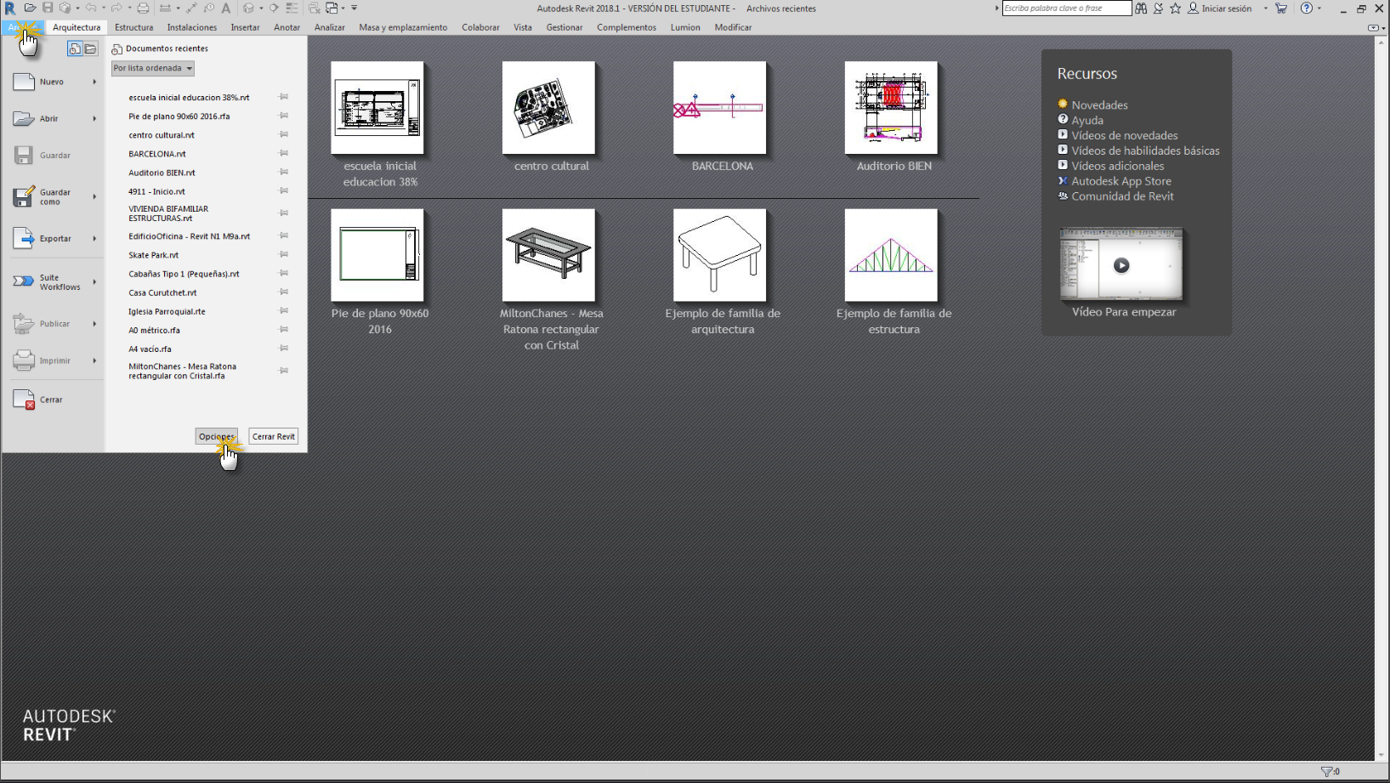Viewport: 1390px width, 783px height.
Task: Switch to the Masa y emplazamiento tab
Action: tap(403, 27)
